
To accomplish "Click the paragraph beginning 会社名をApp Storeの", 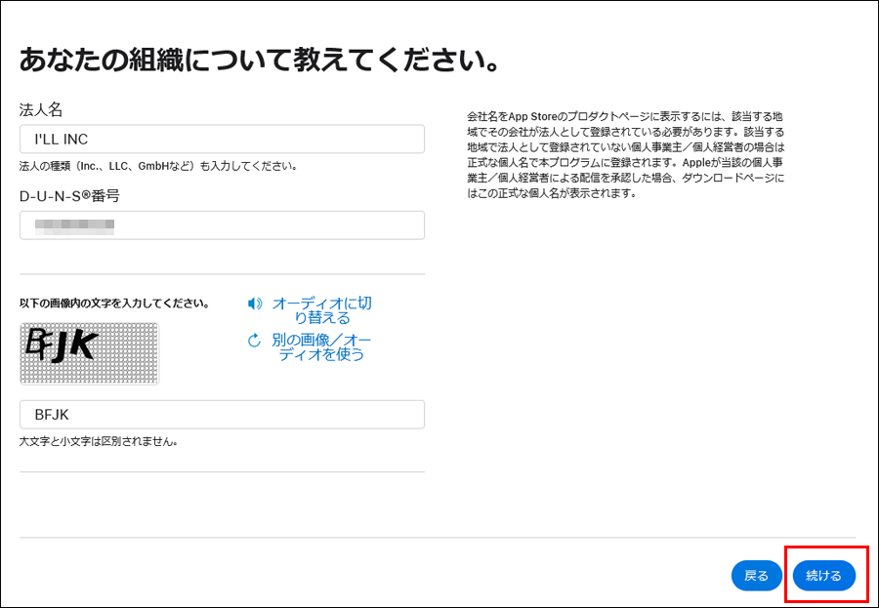I will [626, 155].
